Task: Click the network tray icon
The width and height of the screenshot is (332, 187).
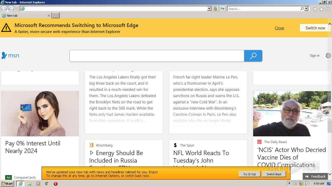Action: (x=301, y=184)
